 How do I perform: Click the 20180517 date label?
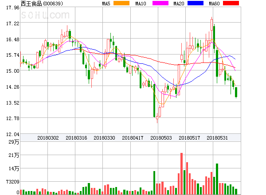point(189,138)
